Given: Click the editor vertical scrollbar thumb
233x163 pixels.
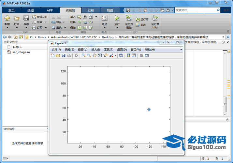Looking at the screenshot, I should (224, 105).
